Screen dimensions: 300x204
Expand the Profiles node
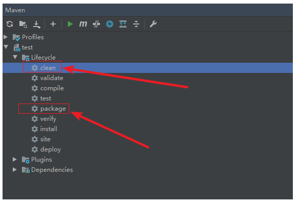6,37
